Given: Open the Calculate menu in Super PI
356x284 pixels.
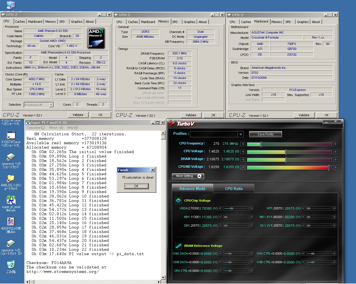Looking at the screenshot, I should pos(36,128).
